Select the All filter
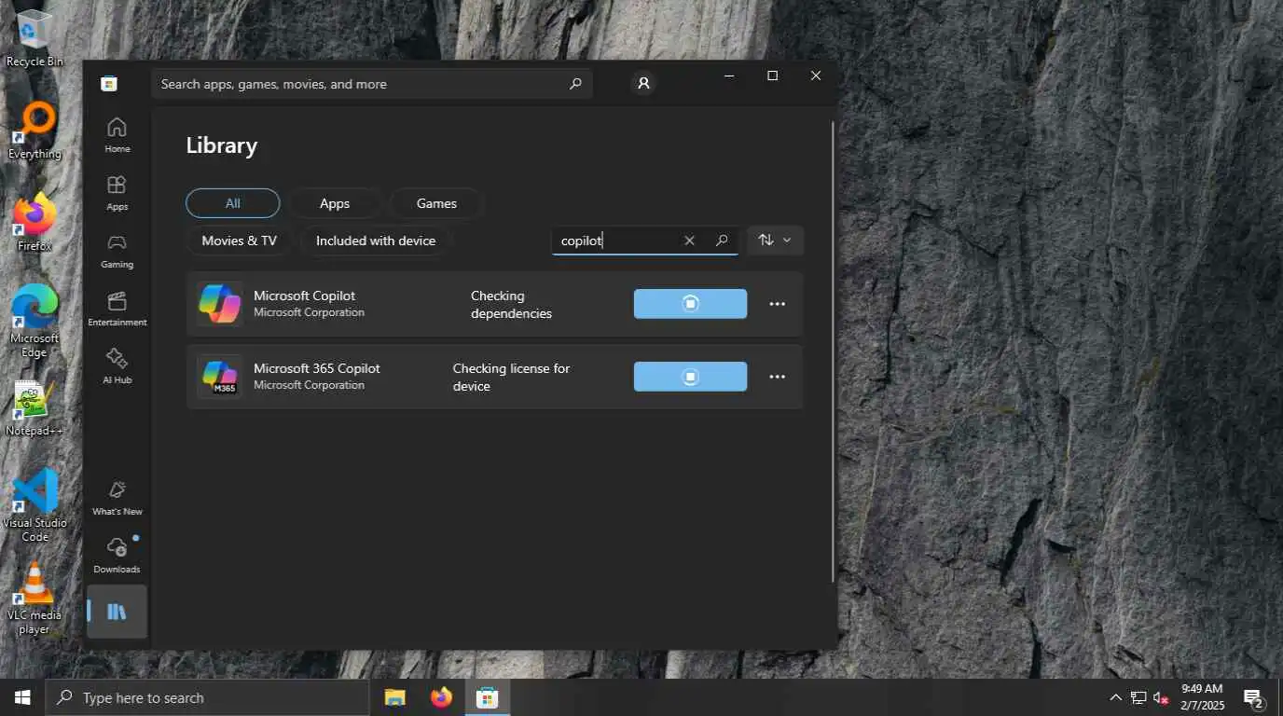Image resolution: width=1283 pixels, height=716 pixels. (x=232, y=203)
